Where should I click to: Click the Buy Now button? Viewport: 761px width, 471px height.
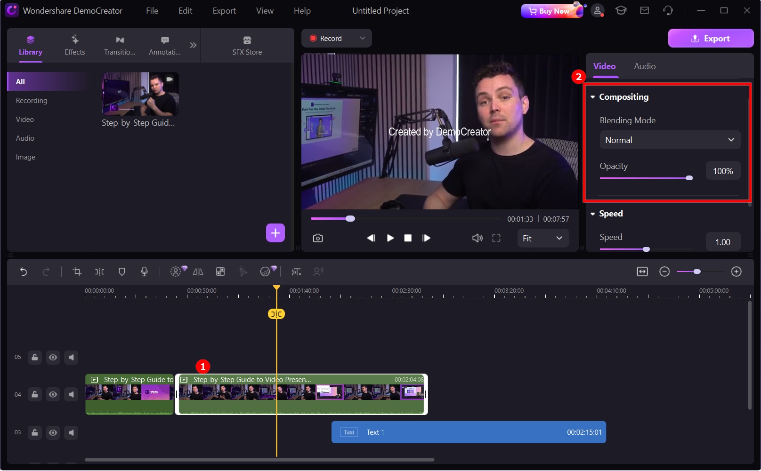pos(552,11)
